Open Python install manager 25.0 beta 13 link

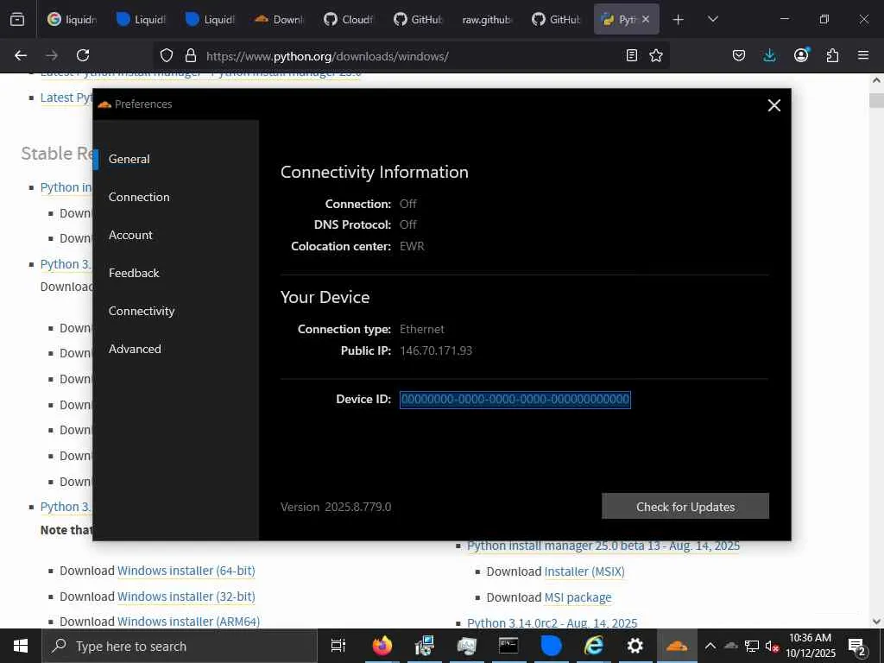tap(603, 546)
